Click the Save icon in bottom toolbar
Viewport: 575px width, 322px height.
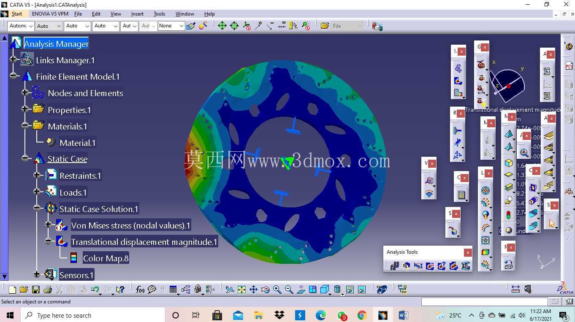35,290
